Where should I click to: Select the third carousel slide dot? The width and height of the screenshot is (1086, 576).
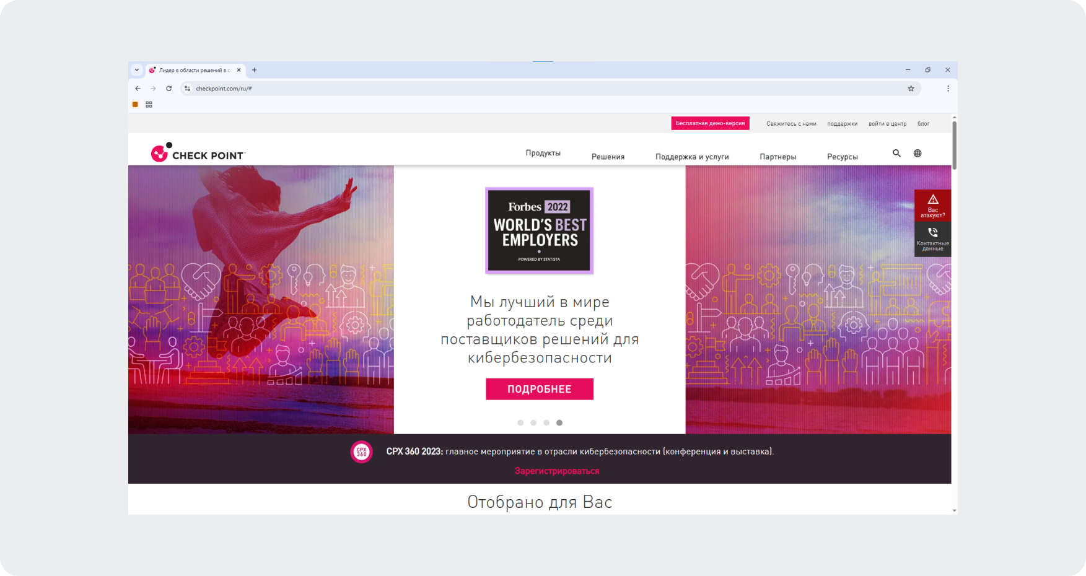click(x=546, y=423)
